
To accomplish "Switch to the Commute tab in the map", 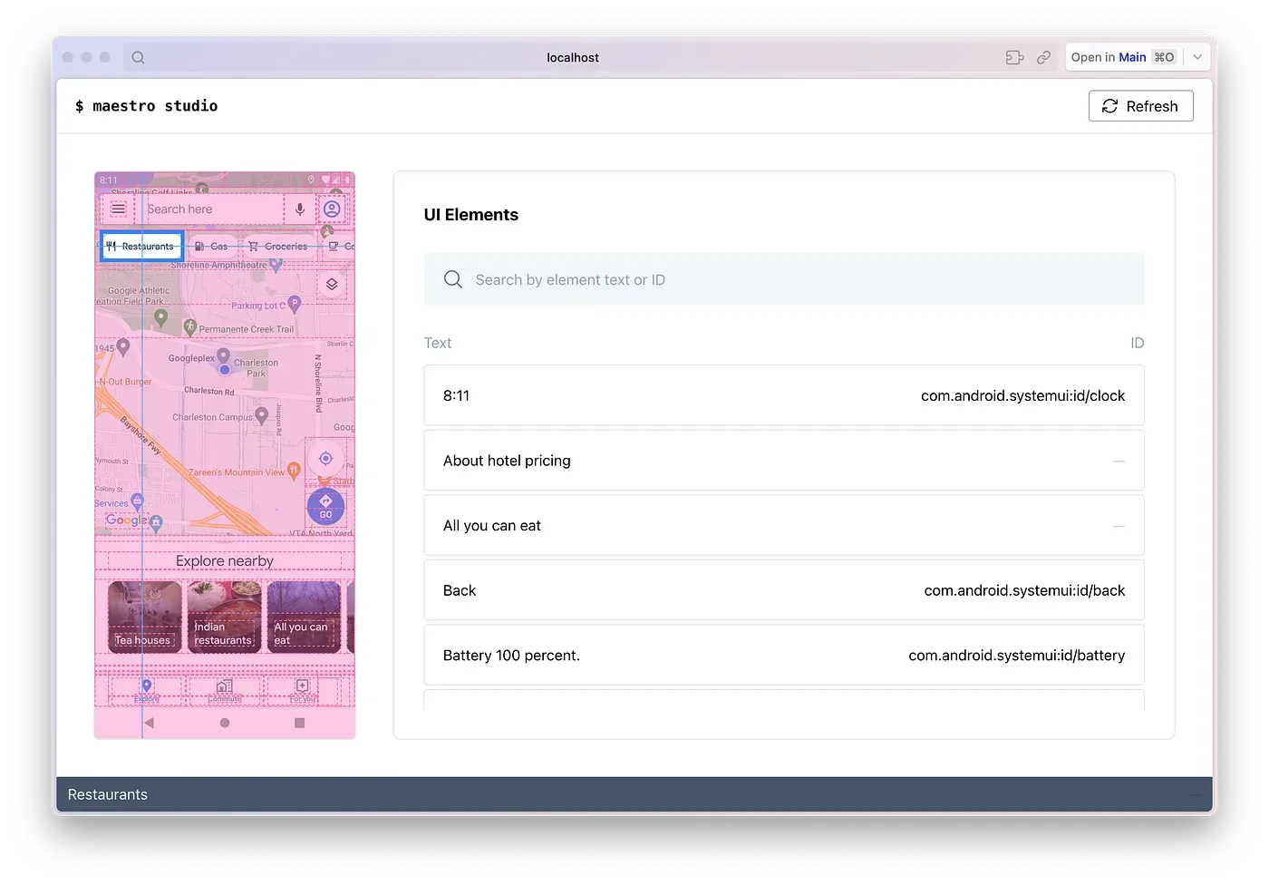I will tap(224, 690).
